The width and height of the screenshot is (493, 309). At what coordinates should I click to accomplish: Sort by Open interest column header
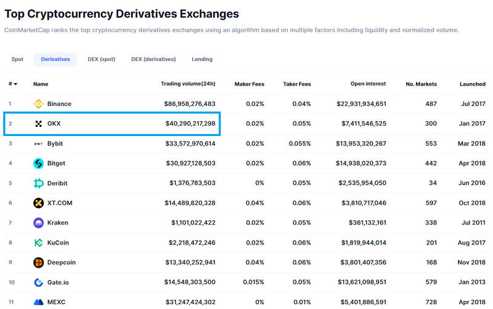coord(368,84)
